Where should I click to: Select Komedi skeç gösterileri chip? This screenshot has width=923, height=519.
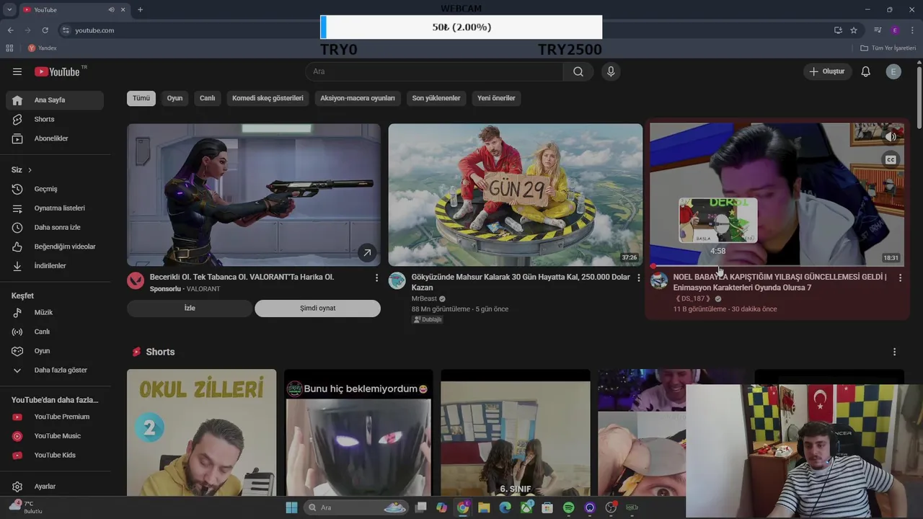point(268,98)
